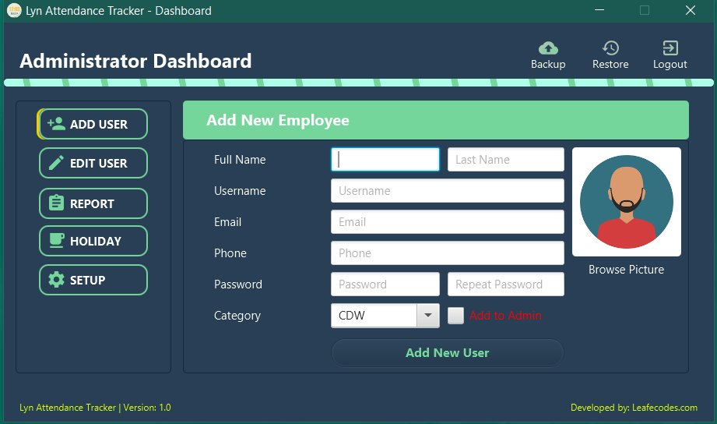Click the Developed by: Leafecodes.com text

[634, 408]
